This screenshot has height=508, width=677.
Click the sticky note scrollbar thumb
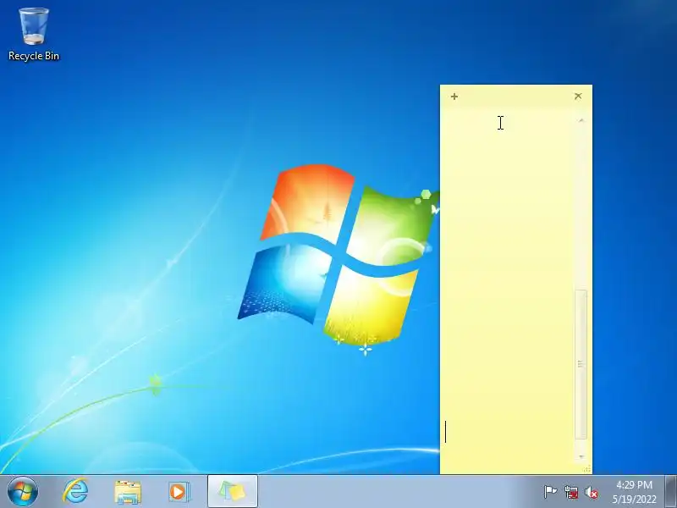[581, 365]
